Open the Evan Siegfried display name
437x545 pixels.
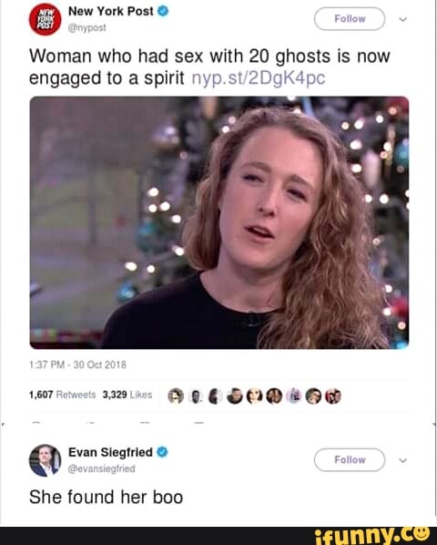(110, 452)
